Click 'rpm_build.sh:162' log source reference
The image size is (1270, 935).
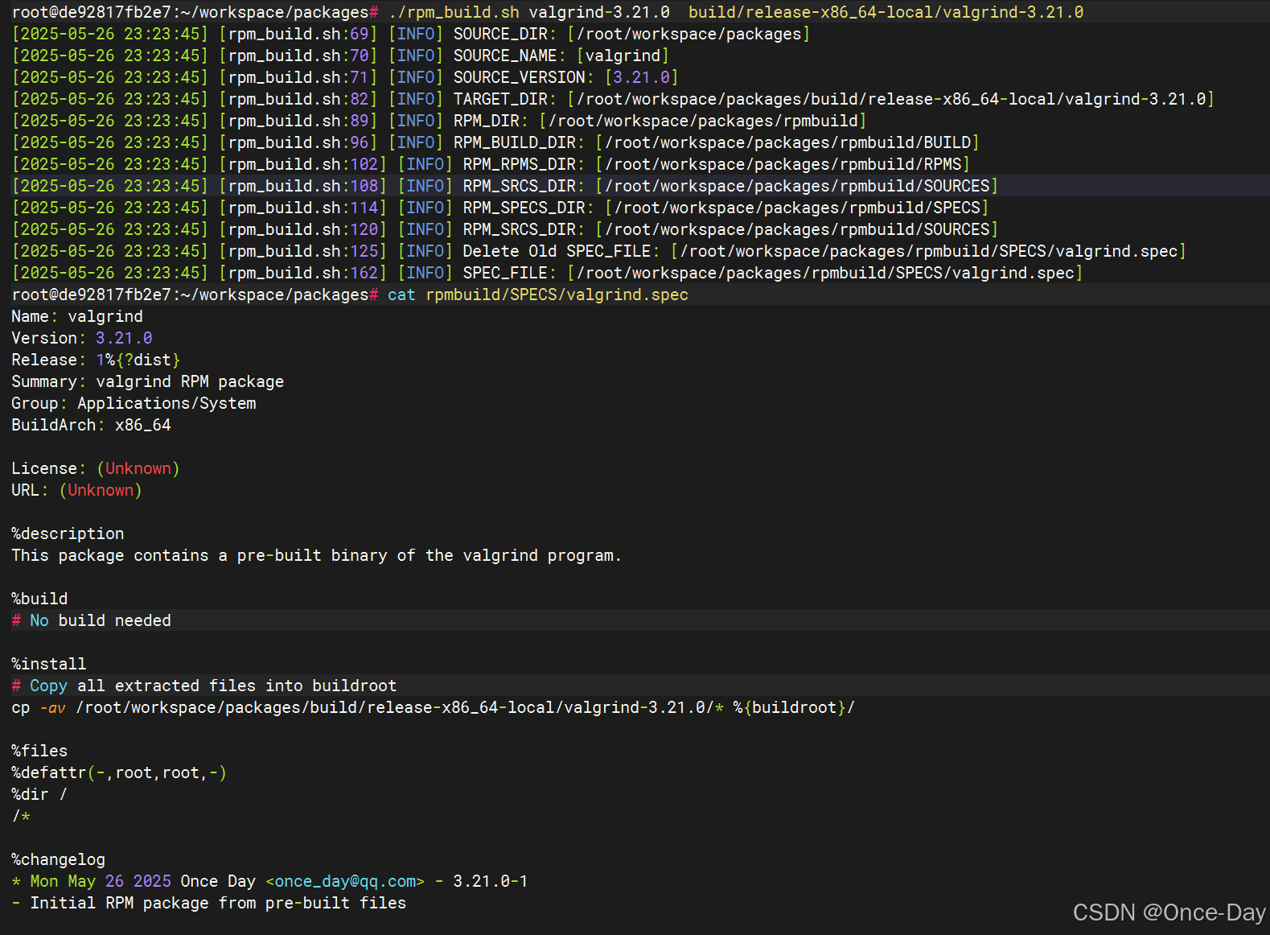[x=303, y=273]
